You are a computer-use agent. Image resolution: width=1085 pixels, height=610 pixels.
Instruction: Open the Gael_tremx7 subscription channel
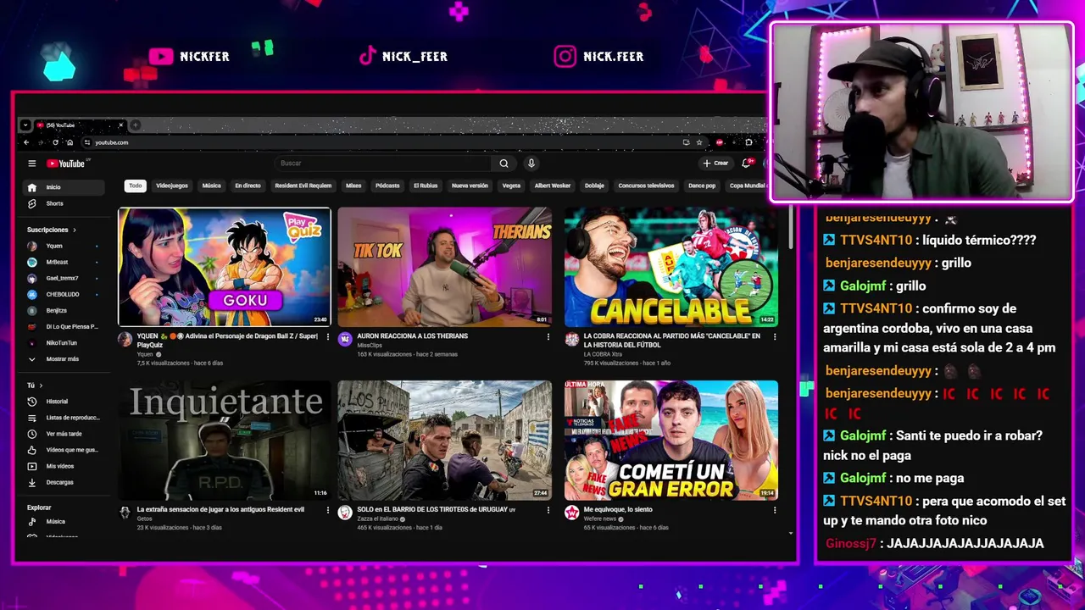(x=64, y=278)
